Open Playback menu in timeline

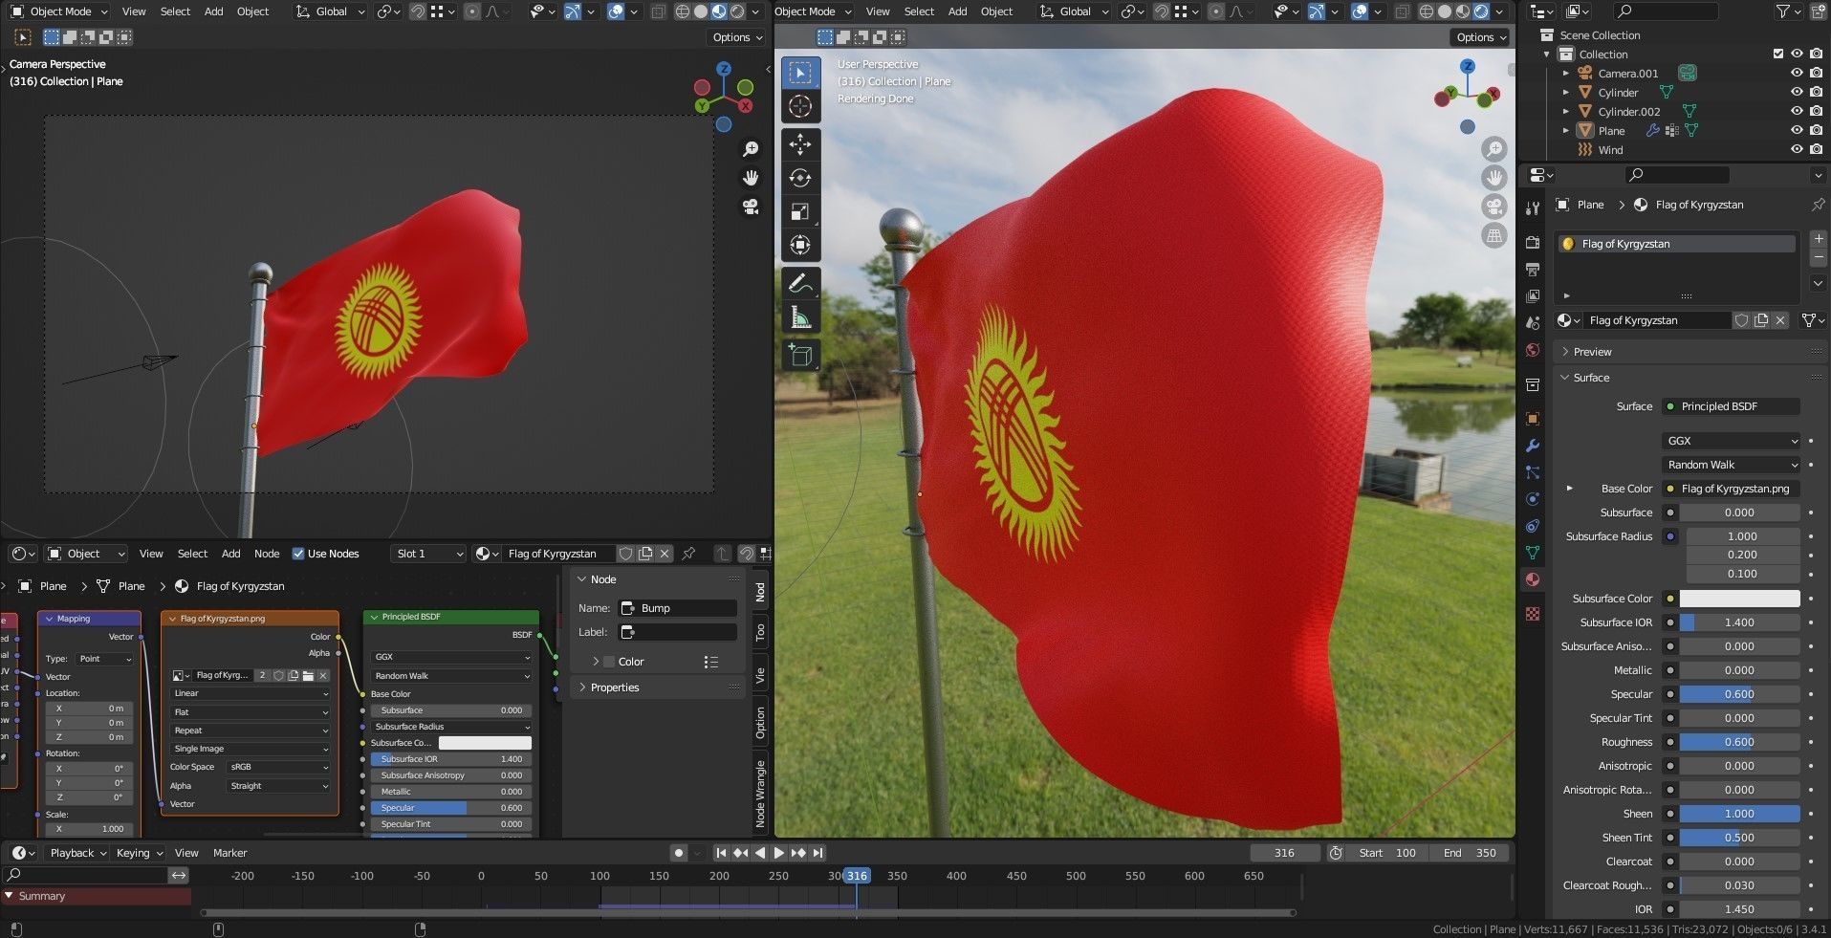click(78, 853)
